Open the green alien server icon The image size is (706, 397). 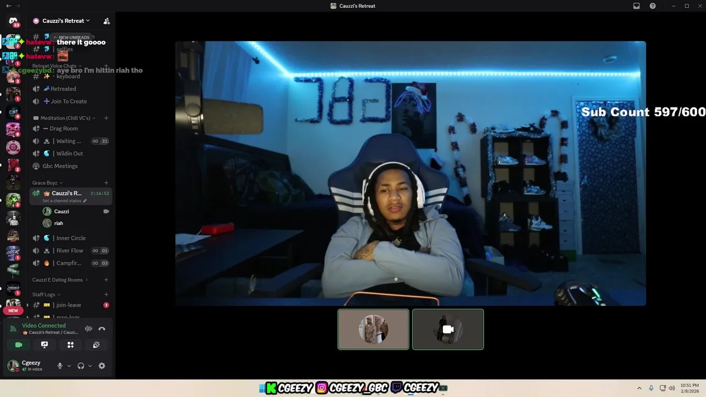[x=13, y=200]
